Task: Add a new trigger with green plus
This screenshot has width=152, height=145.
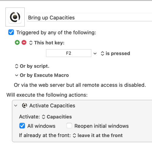Action: [x=17, y=42]
